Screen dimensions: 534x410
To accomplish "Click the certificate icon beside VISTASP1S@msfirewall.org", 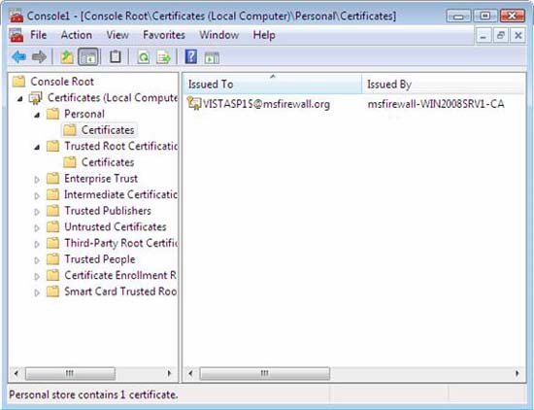I will 194,104.
